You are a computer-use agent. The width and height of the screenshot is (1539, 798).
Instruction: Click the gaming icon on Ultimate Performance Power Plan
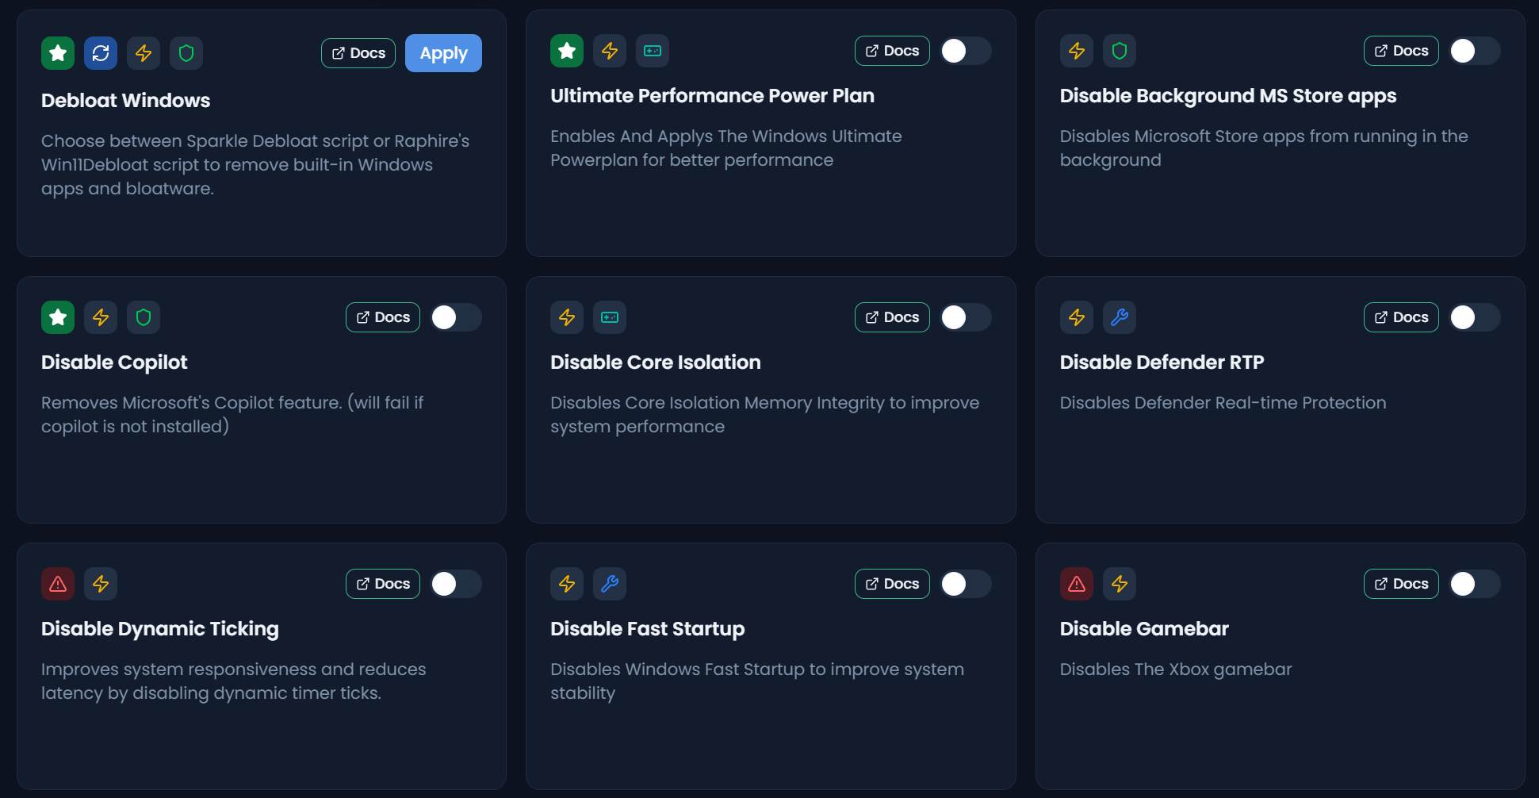coord(653,51)
